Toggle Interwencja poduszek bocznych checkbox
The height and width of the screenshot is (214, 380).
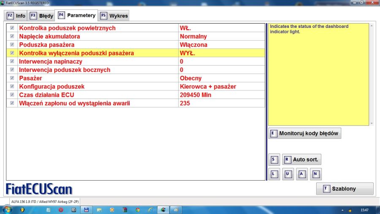coord(12,70)
